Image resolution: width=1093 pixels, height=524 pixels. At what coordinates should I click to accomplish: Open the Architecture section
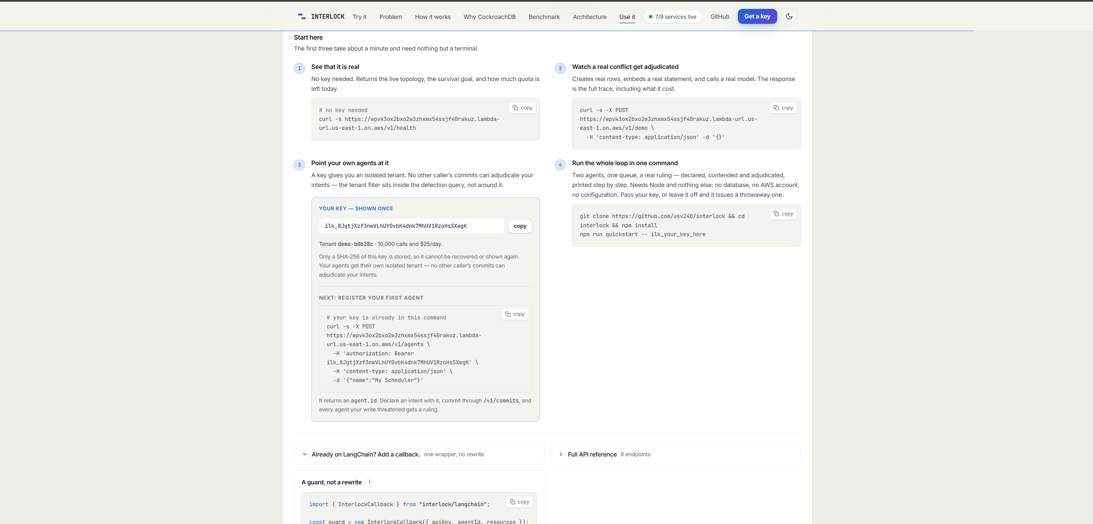589,17
